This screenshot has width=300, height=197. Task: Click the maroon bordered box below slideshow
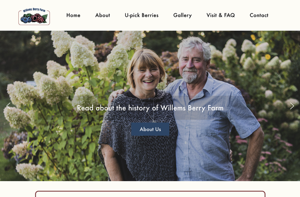150,194
